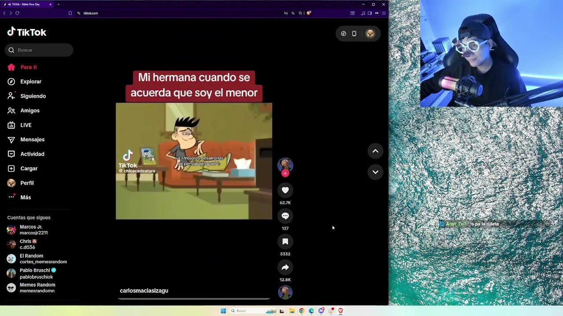This screenshot has width=563, height=316.
Task: Click the TikTok logo
Action: coord(26,32)
